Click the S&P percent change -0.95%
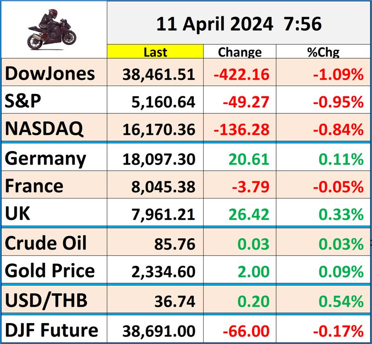The image size is (372, 344). click(x=338, y=101)
